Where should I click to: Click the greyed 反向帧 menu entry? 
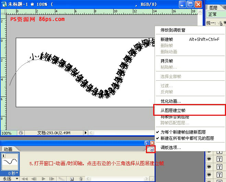pyautogui.click(x=190, y=92)
